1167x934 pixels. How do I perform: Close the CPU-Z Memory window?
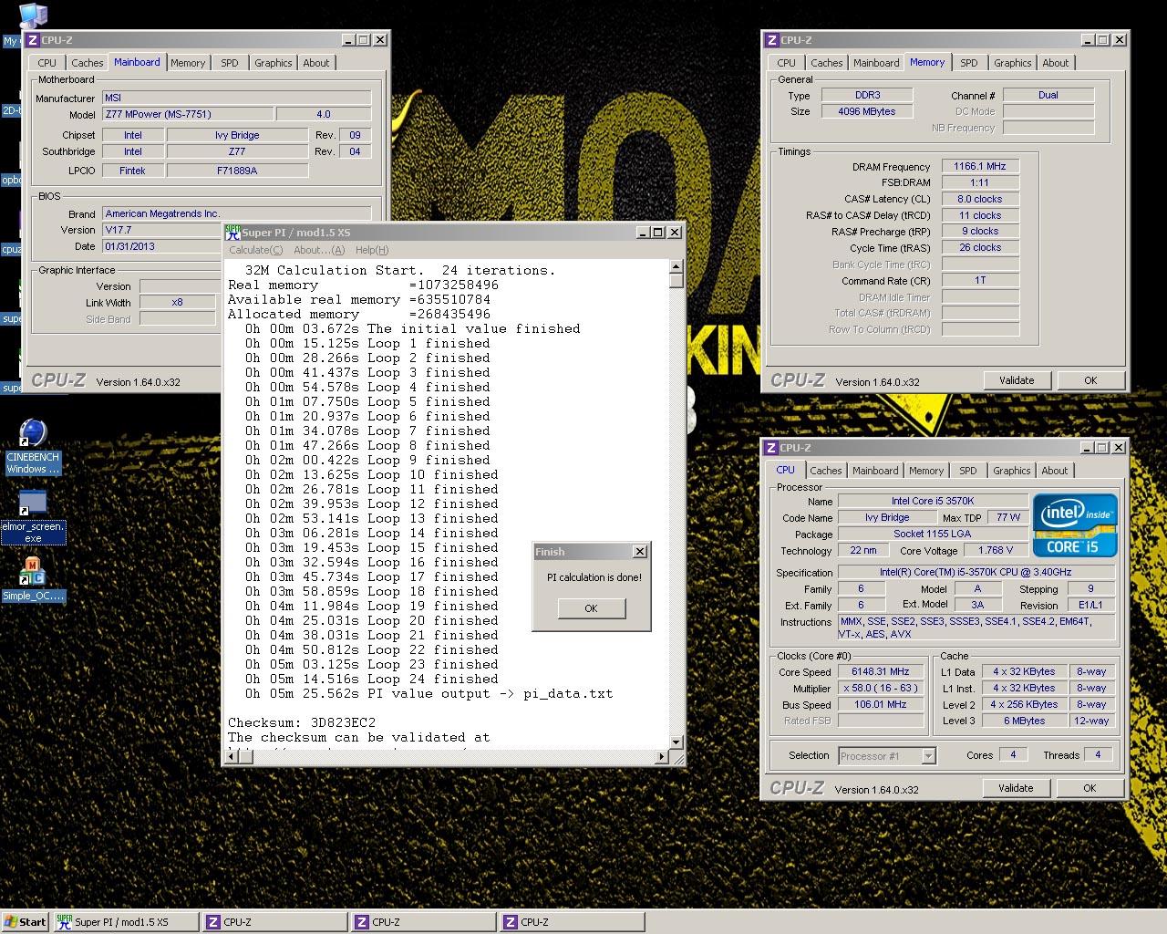[x=1120, y=40]
